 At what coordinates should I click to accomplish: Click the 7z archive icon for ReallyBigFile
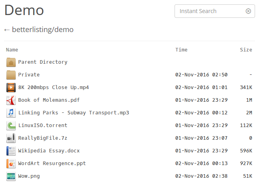(x=11, y=138)
